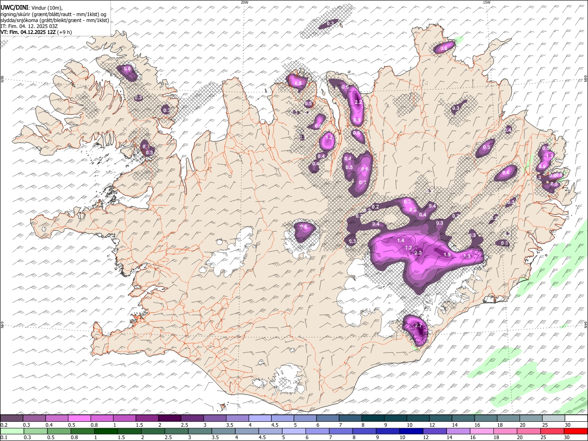Screen dimensions: 588x441
Task: Click the 0.2 label in top legend row
Action: [x=3, y=424]
